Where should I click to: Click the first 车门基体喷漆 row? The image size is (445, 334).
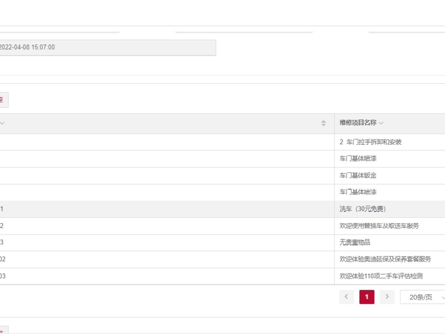tap(358, 159)
